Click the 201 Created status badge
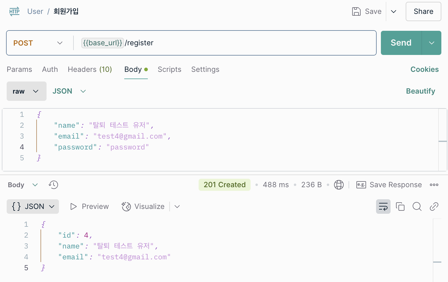This screenshot has width=448, height=282. point(225,185)
